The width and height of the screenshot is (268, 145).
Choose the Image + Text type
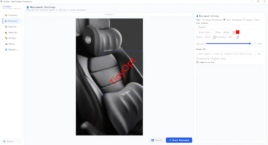(x=251, y=20)
